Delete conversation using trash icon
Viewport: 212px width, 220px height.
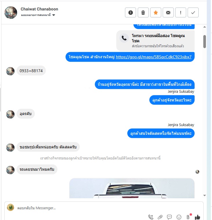(x=143, y=13)
